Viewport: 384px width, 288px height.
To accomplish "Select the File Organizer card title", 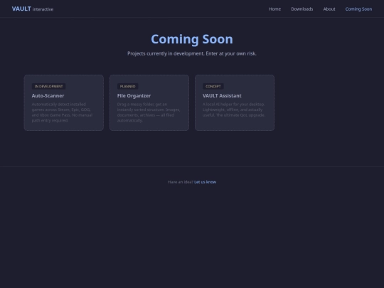I will tap(134, 96).
